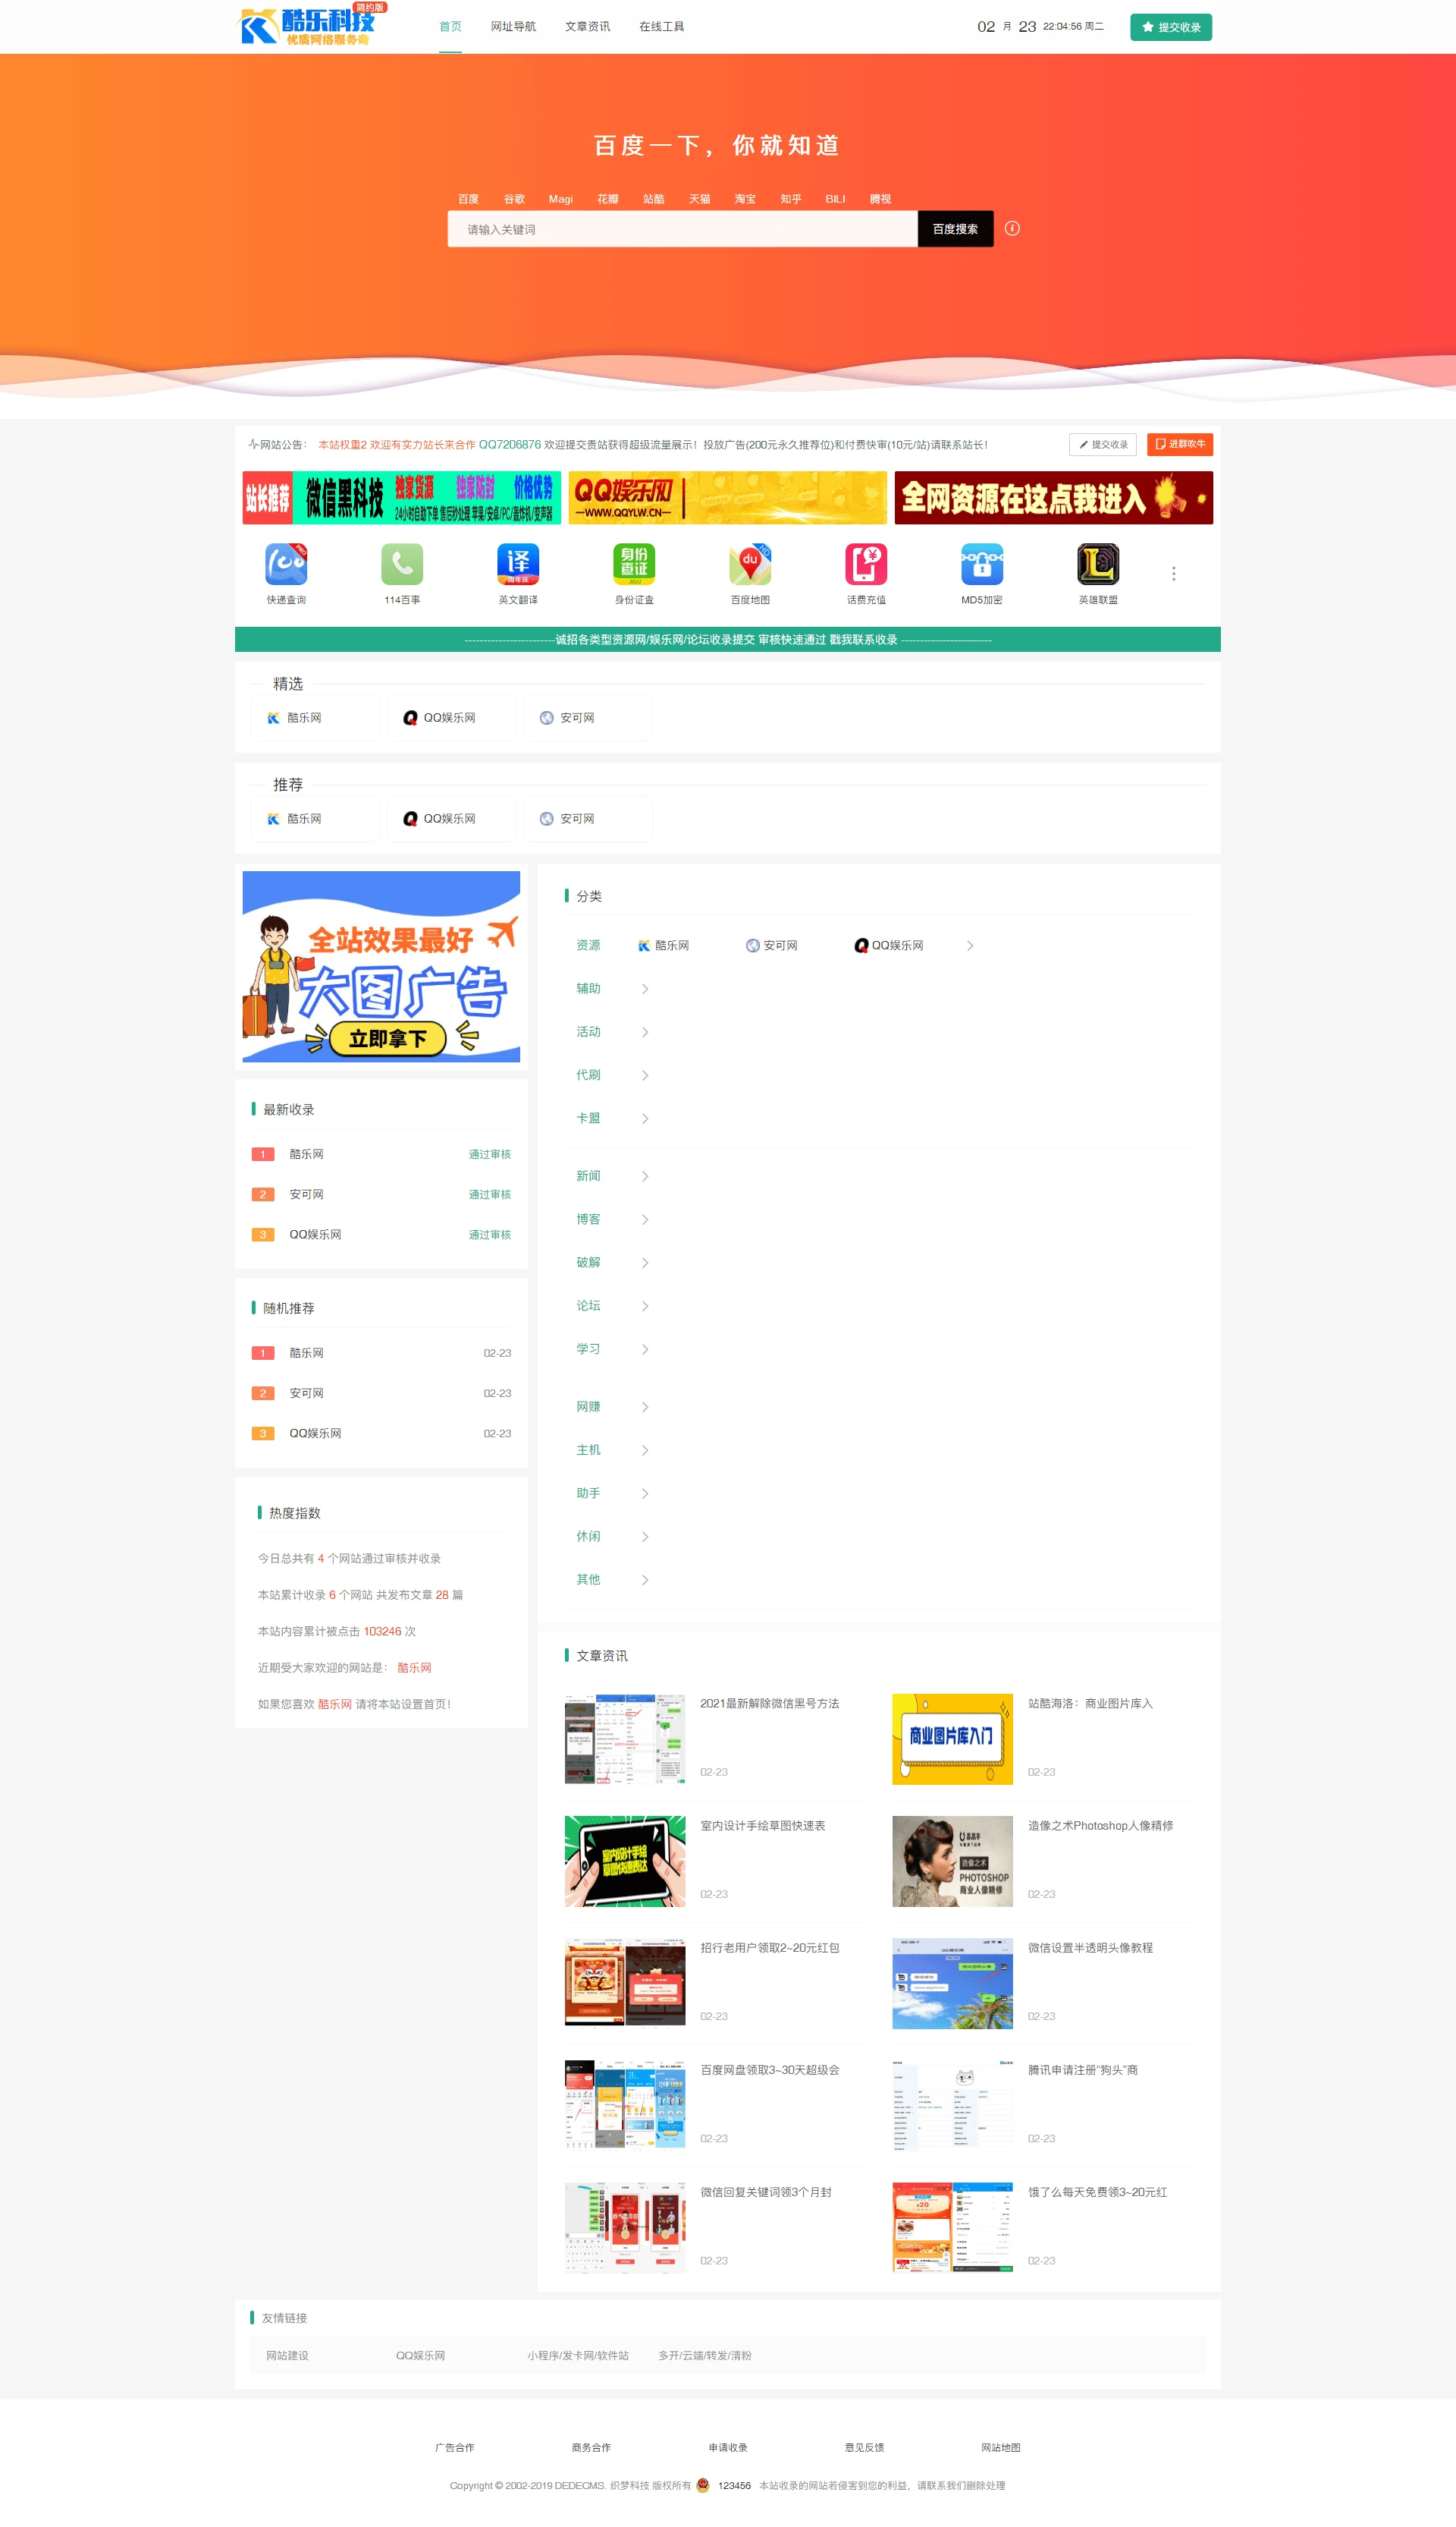Click the 身份证查 ID lookup icon

[x=634, y=565]
